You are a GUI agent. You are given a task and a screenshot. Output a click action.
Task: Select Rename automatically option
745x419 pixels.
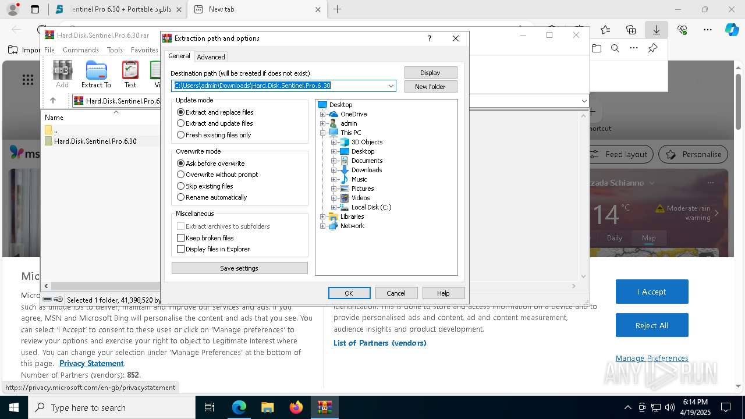(x=212, y=197)
